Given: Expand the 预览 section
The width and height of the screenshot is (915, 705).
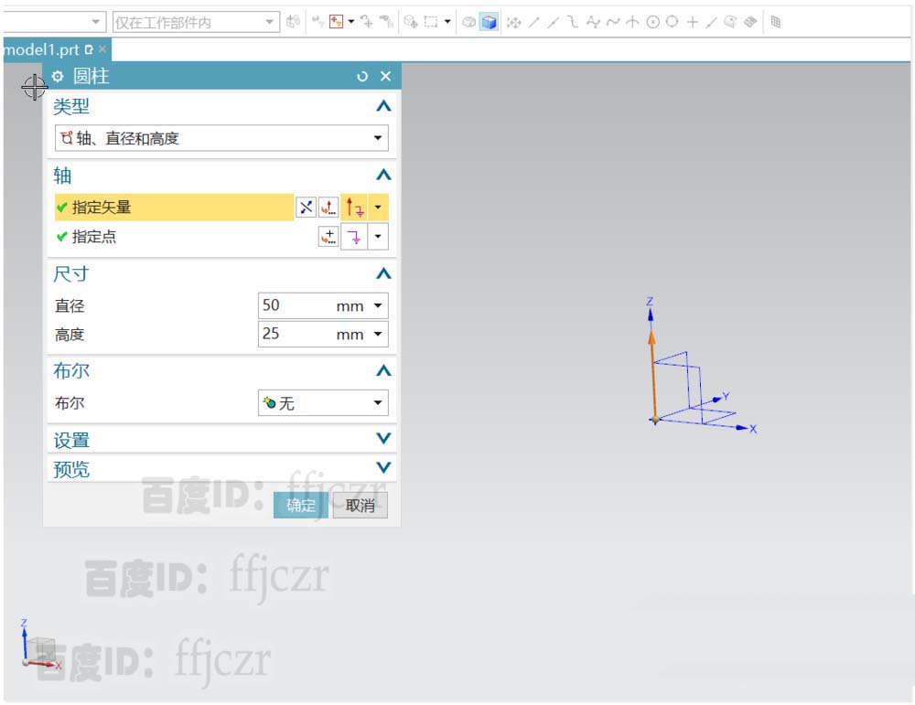Looking at the screenshot, I should click(382, 468).
